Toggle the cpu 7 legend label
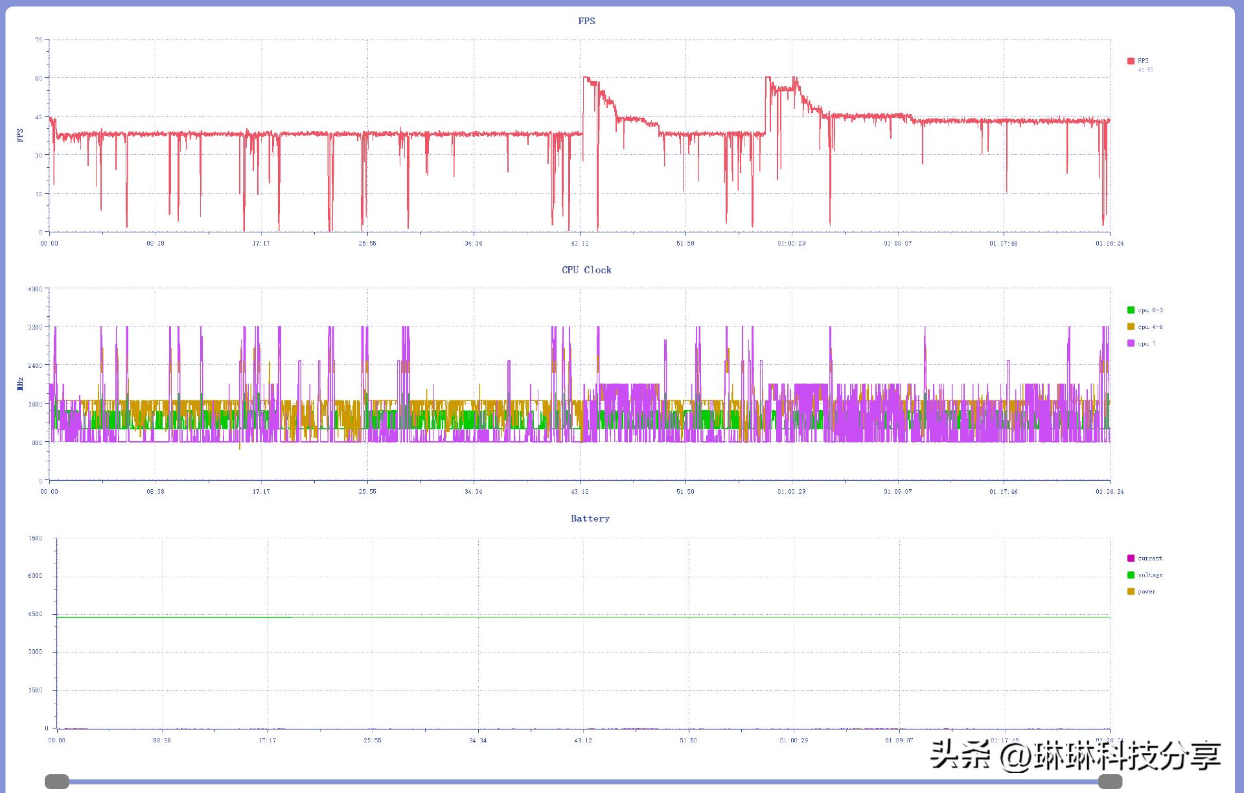The width and height of the screenshot is (1244, 793). coord(1146,344)
